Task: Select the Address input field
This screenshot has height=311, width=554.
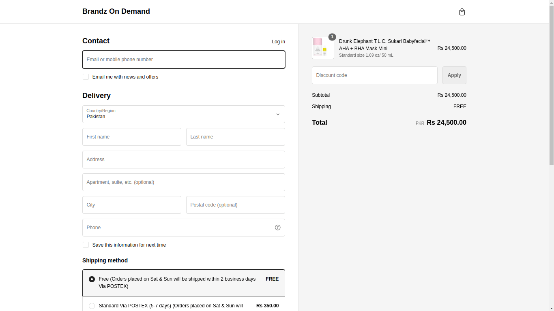Action: point(183,160)
